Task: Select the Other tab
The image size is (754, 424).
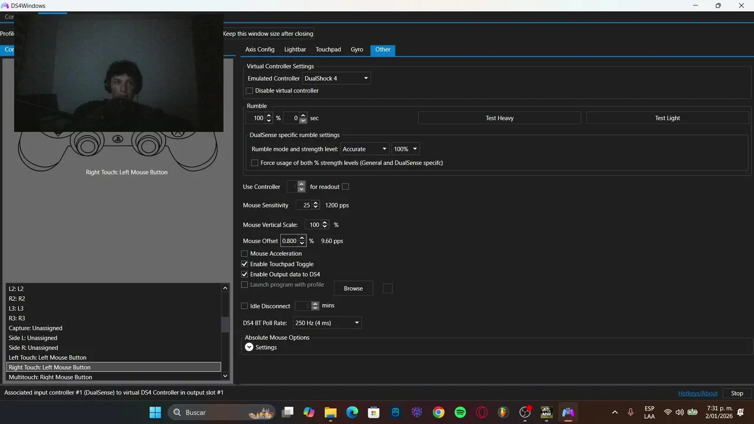Action: (383, 49)
